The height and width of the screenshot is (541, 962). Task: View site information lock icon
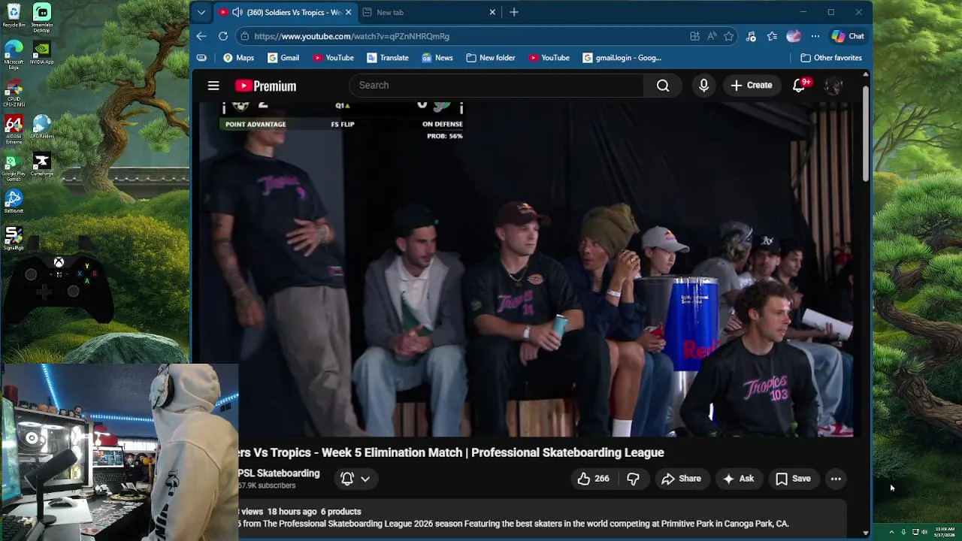(244, 36)
